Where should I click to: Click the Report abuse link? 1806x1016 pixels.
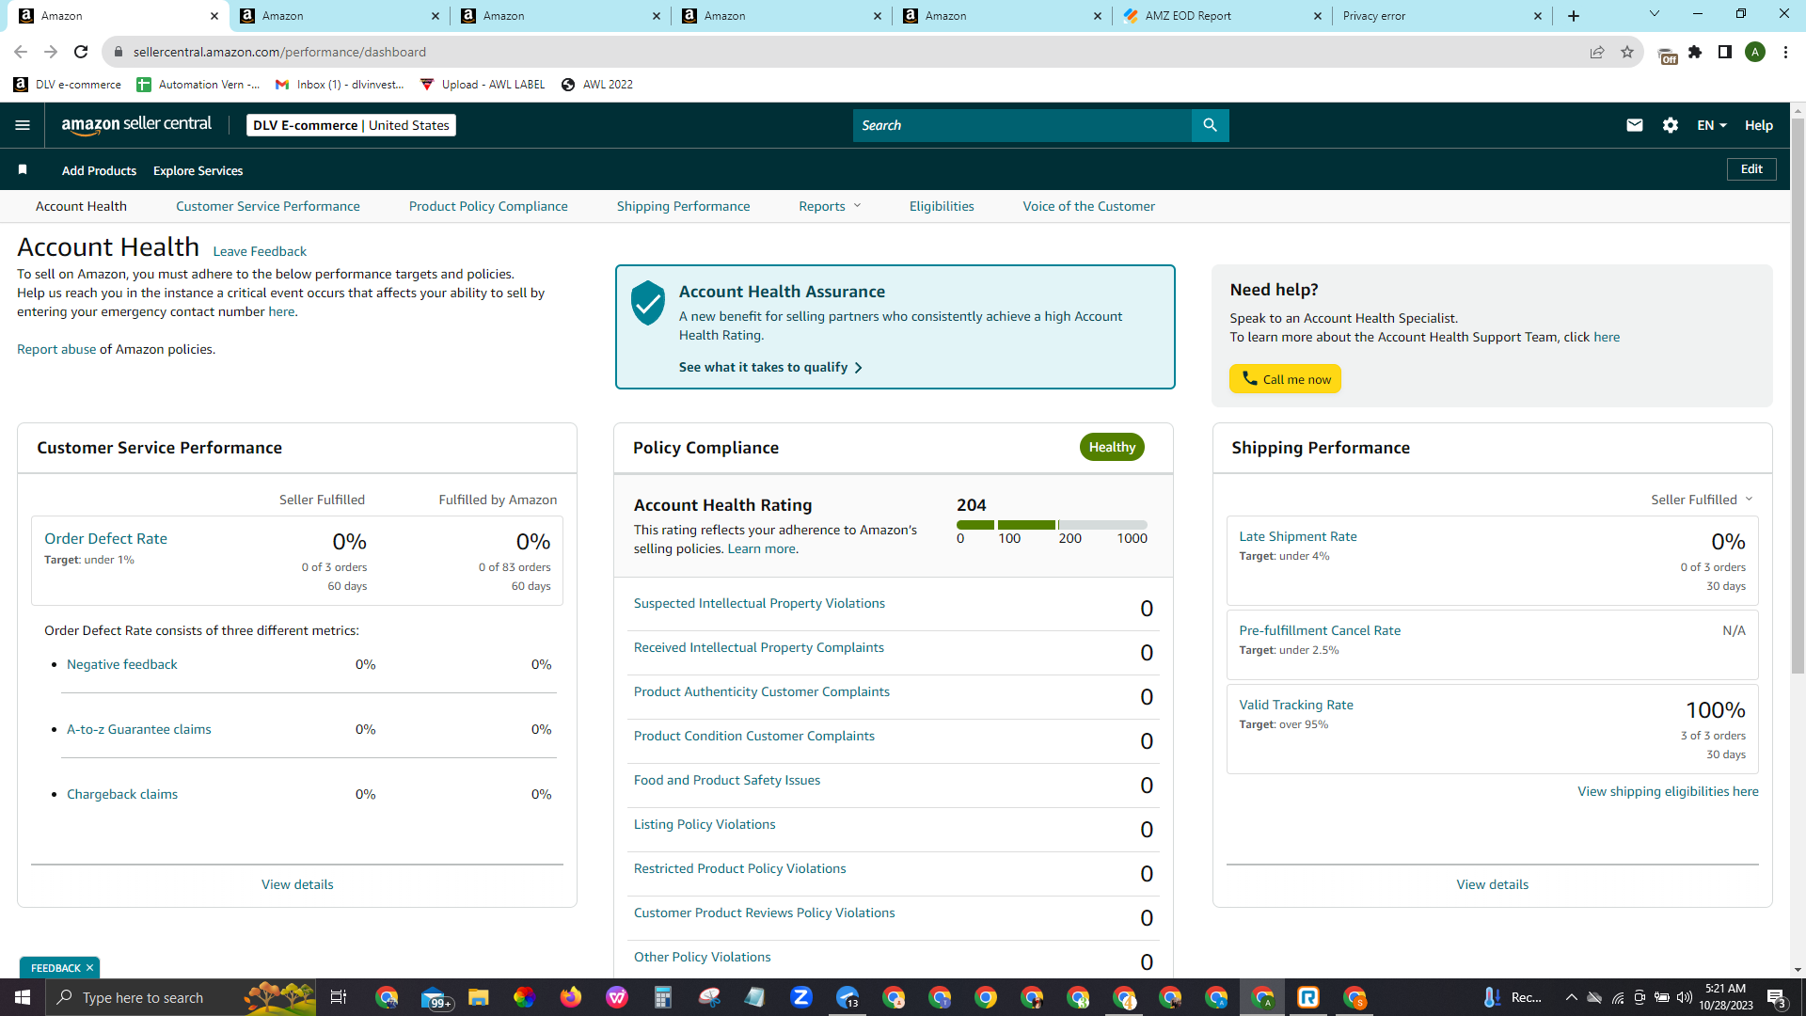[x=56, y=349]
